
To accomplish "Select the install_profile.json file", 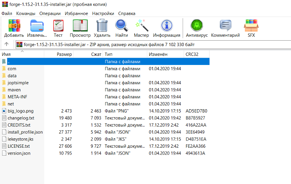I will coord(25,132).
